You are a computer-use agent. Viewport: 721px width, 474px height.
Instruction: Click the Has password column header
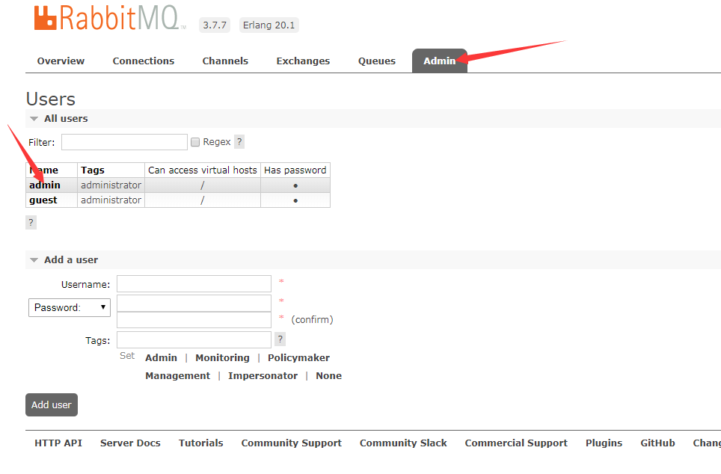(295, 170)
